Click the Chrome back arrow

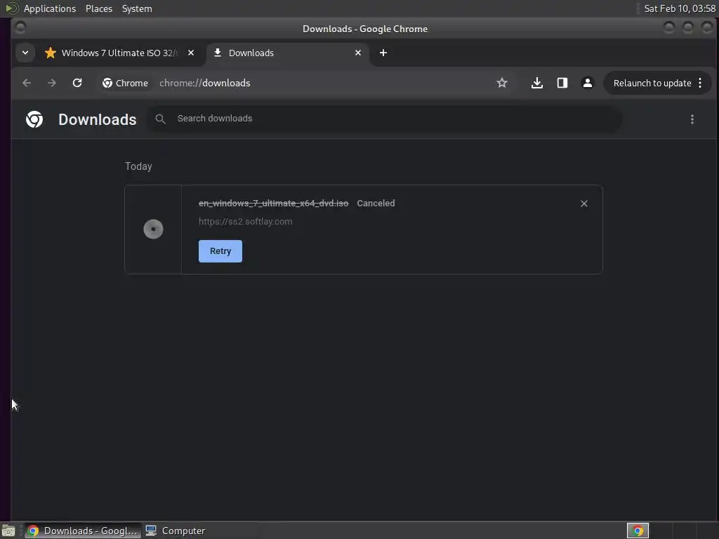(x=27, y=83)
